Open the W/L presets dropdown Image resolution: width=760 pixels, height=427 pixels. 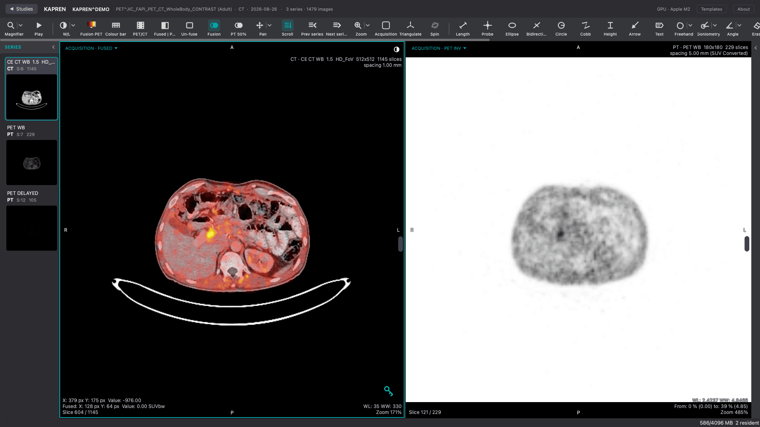pyautogui.click(x=73, y=25)
